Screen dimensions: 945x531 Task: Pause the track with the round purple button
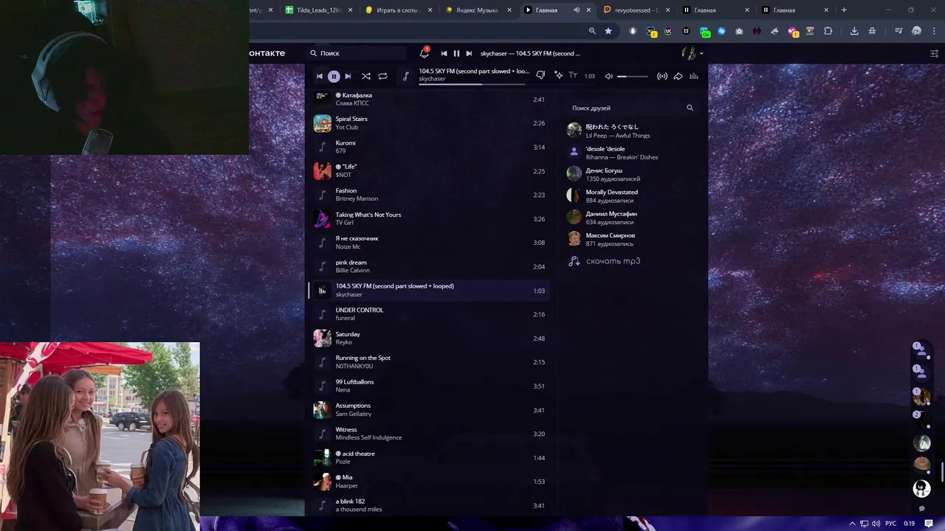pyautogui.click(x=334, y=76)
